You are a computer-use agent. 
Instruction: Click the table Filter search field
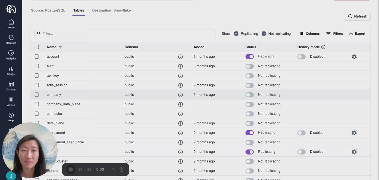125,33
